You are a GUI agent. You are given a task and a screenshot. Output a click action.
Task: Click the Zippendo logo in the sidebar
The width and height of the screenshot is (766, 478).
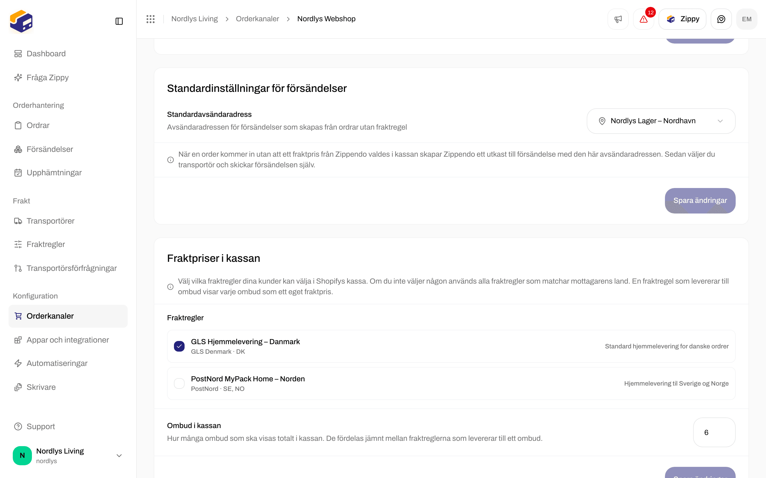point(21,21)
